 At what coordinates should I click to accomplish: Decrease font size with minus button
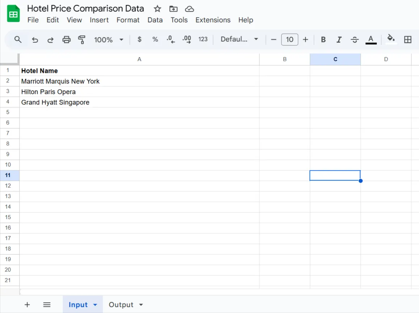click(x=274, y=39)
